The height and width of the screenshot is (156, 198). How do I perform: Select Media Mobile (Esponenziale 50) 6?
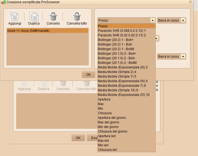[x=126, y=81]
